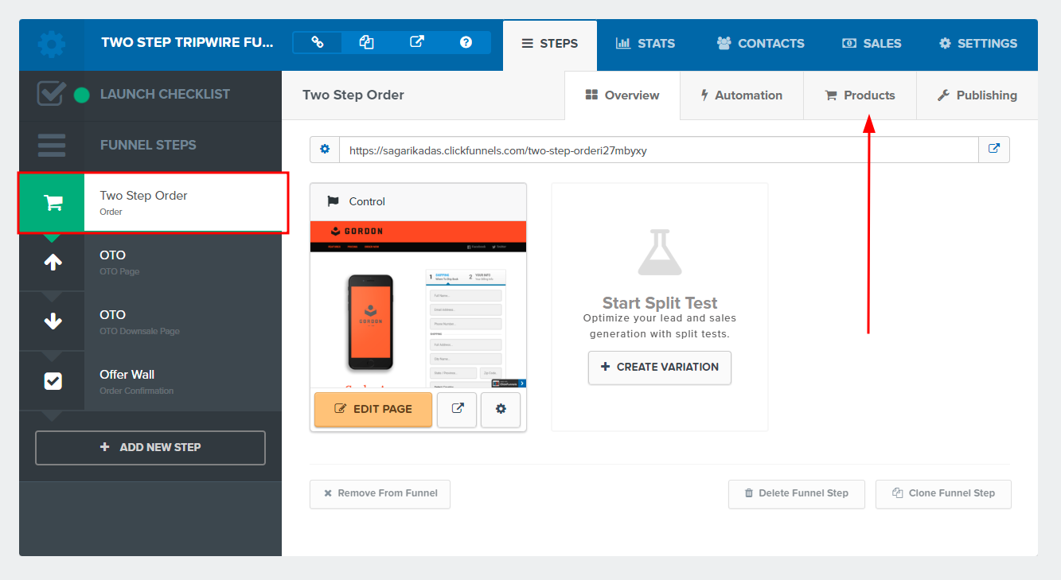Click the Two Step Tripwire funnel title
The image size is (1061, 580).
[x=187, y=43]
